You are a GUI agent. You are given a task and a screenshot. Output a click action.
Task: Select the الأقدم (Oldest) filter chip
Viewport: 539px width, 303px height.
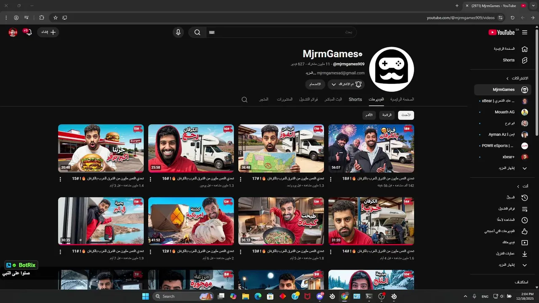pyautogui.click(x=369, y=115)
